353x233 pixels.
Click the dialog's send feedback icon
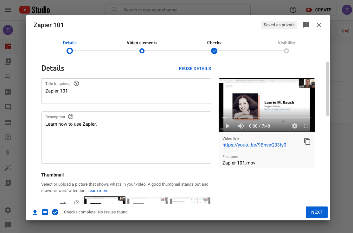pyautogui.click(x=306, y=25)
